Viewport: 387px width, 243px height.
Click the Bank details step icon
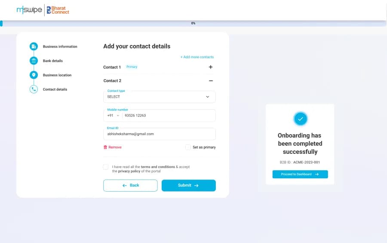coord(34,61)
